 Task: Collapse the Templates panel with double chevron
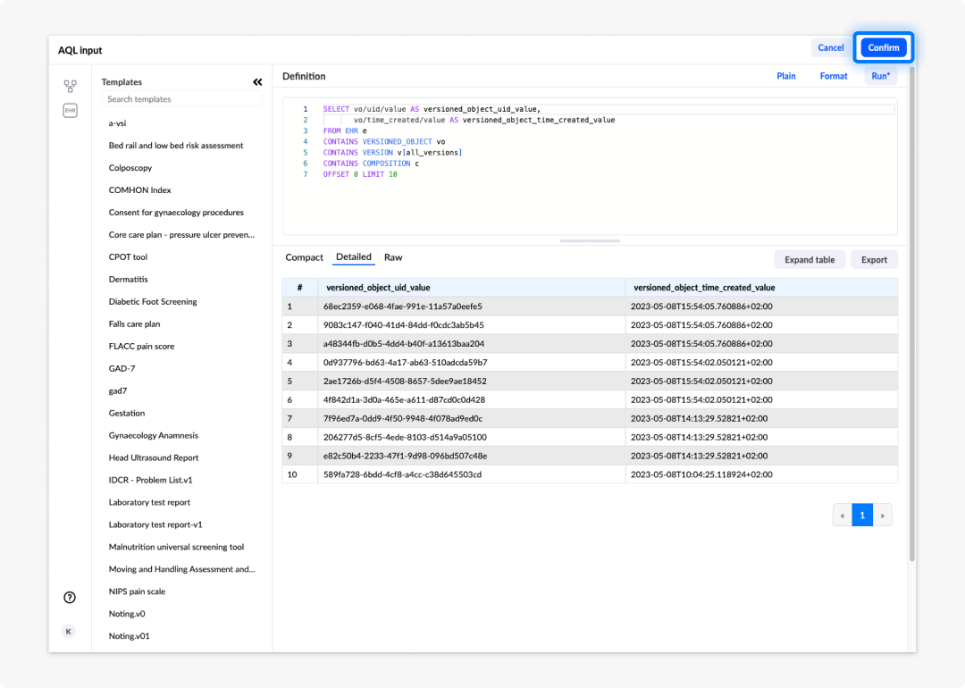click(257, 82)
